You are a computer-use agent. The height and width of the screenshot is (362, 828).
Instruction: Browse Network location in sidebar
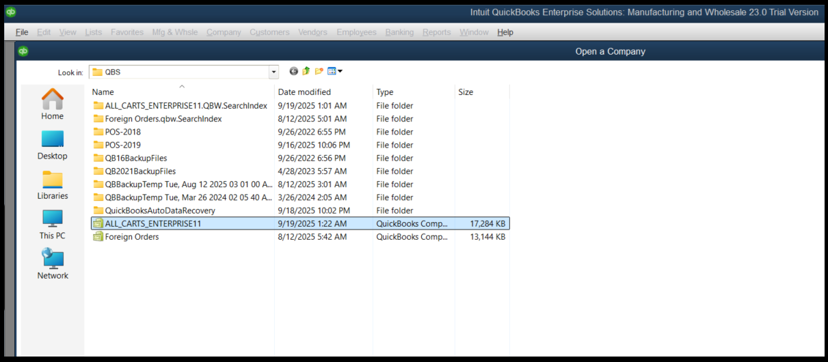coord(53,264)
